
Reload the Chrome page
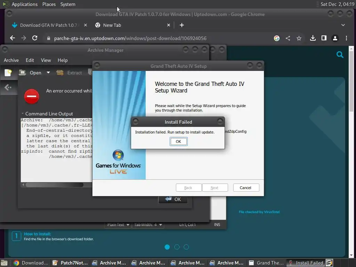point(35,38)
